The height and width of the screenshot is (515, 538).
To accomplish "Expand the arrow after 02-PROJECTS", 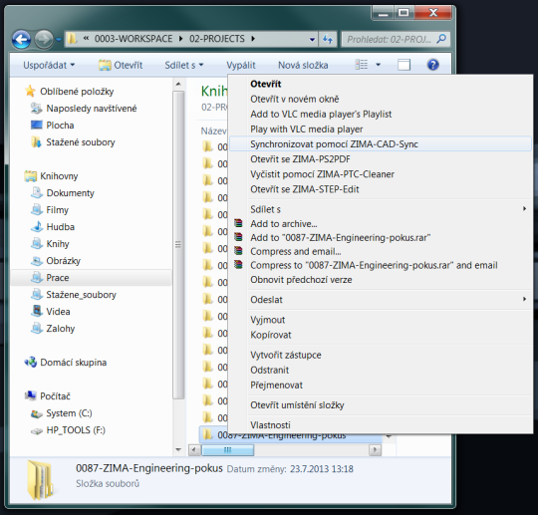I will (253, 39).
